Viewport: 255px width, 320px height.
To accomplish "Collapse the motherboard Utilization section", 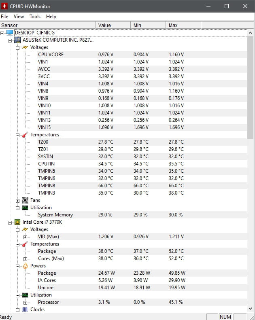I will tap(17, 208).
